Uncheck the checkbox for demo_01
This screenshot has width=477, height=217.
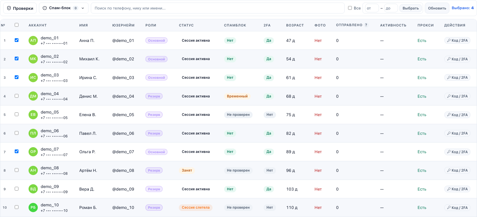pyautogui.click(x=16, y=40)
